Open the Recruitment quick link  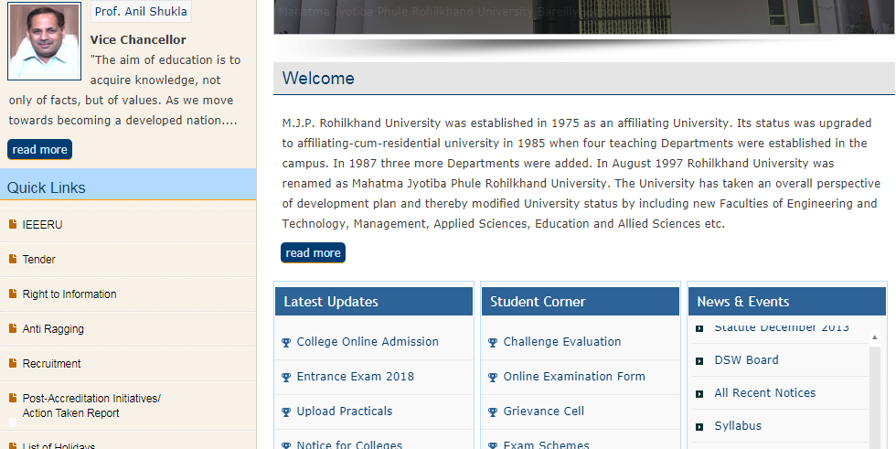coord(51,364)
